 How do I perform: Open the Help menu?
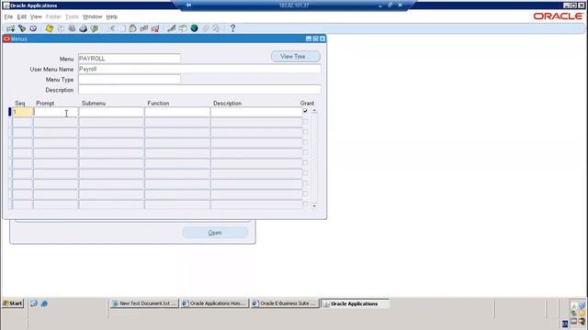[x=112, y=16]
